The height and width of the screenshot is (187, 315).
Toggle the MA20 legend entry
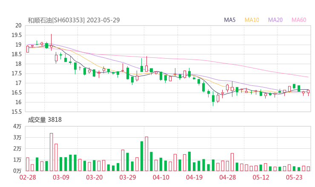275,20
